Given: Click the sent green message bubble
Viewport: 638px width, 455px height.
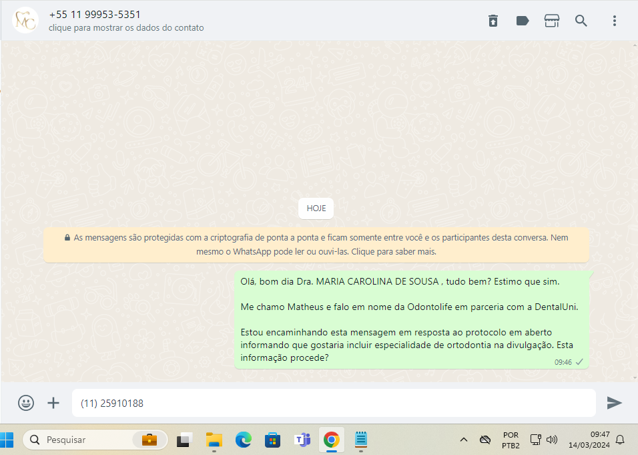Looking at the screenshot, I should pos(412,319).
